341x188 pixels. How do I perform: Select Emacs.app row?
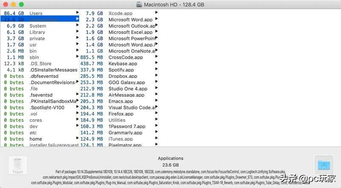119,101
